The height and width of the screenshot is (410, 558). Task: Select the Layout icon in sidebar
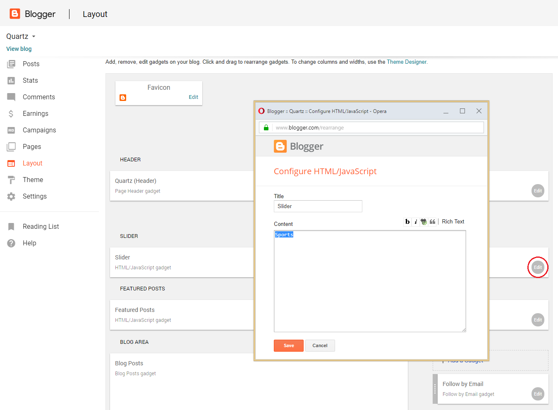pyautogui.click(x=11, y=163)
